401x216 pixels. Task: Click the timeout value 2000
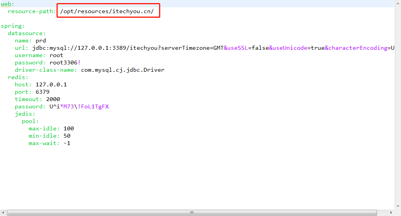53,99
